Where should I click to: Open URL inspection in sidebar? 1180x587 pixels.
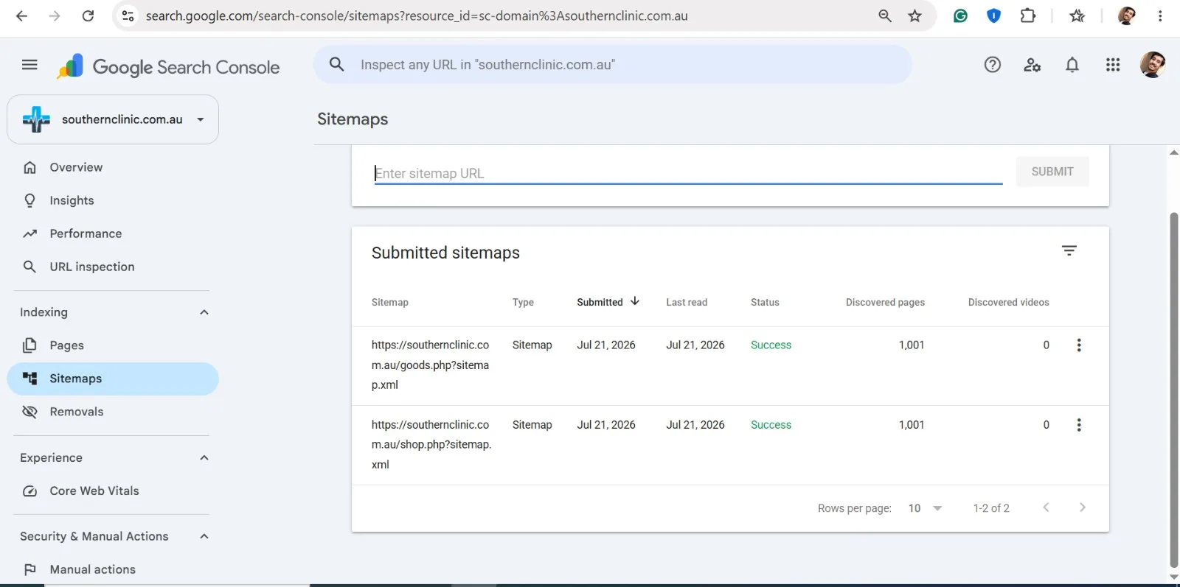coord(112,267)
